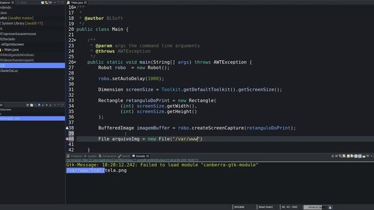Collapse the comment fold at line 22

75,40
